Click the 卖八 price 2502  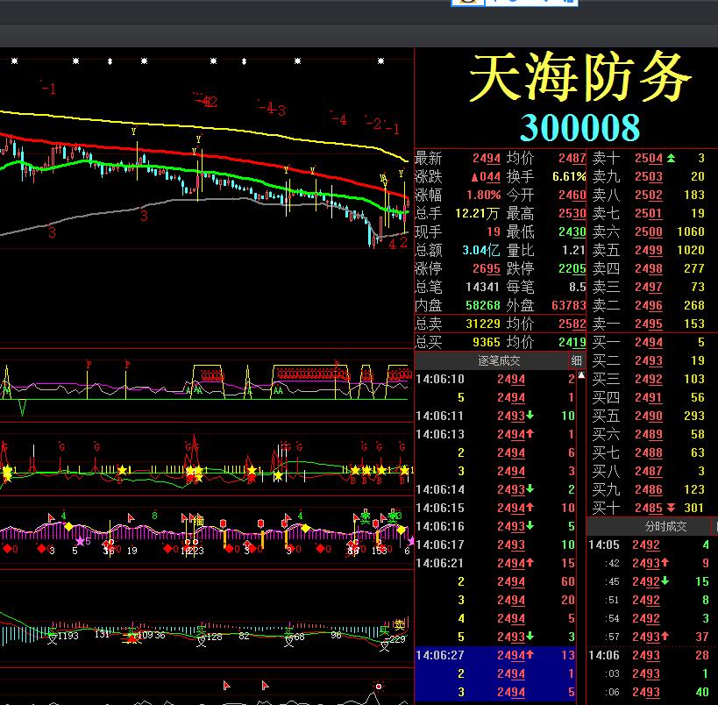pyautogui.click(x=649, y=196)
